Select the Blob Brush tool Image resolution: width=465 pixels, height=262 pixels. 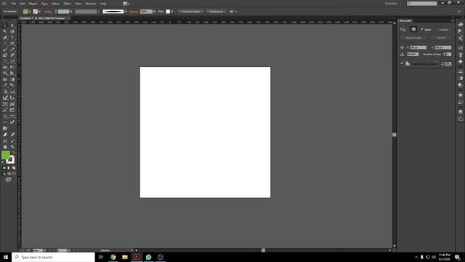pyautogui.click(x=5, y=55)
